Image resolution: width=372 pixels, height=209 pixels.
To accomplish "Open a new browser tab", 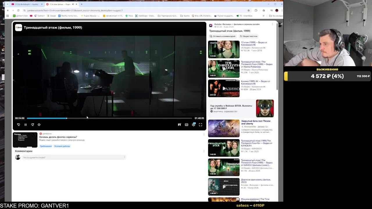I will pos(82,4).
